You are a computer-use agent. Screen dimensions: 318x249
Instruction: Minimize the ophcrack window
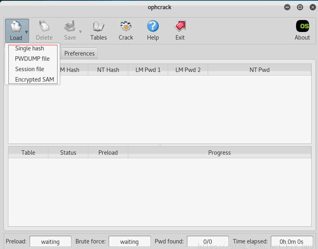click(x=287, y=8)
